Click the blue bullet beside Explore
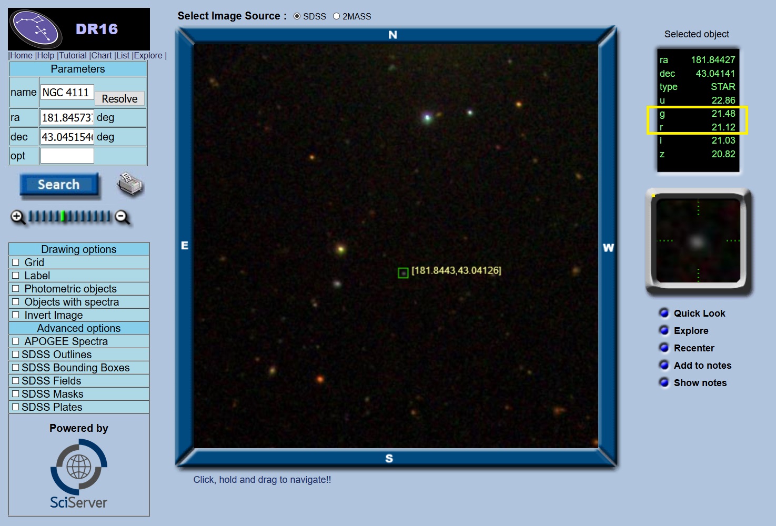Image resolution: width=776 pixels, height=526 pixels. (664, 330)
